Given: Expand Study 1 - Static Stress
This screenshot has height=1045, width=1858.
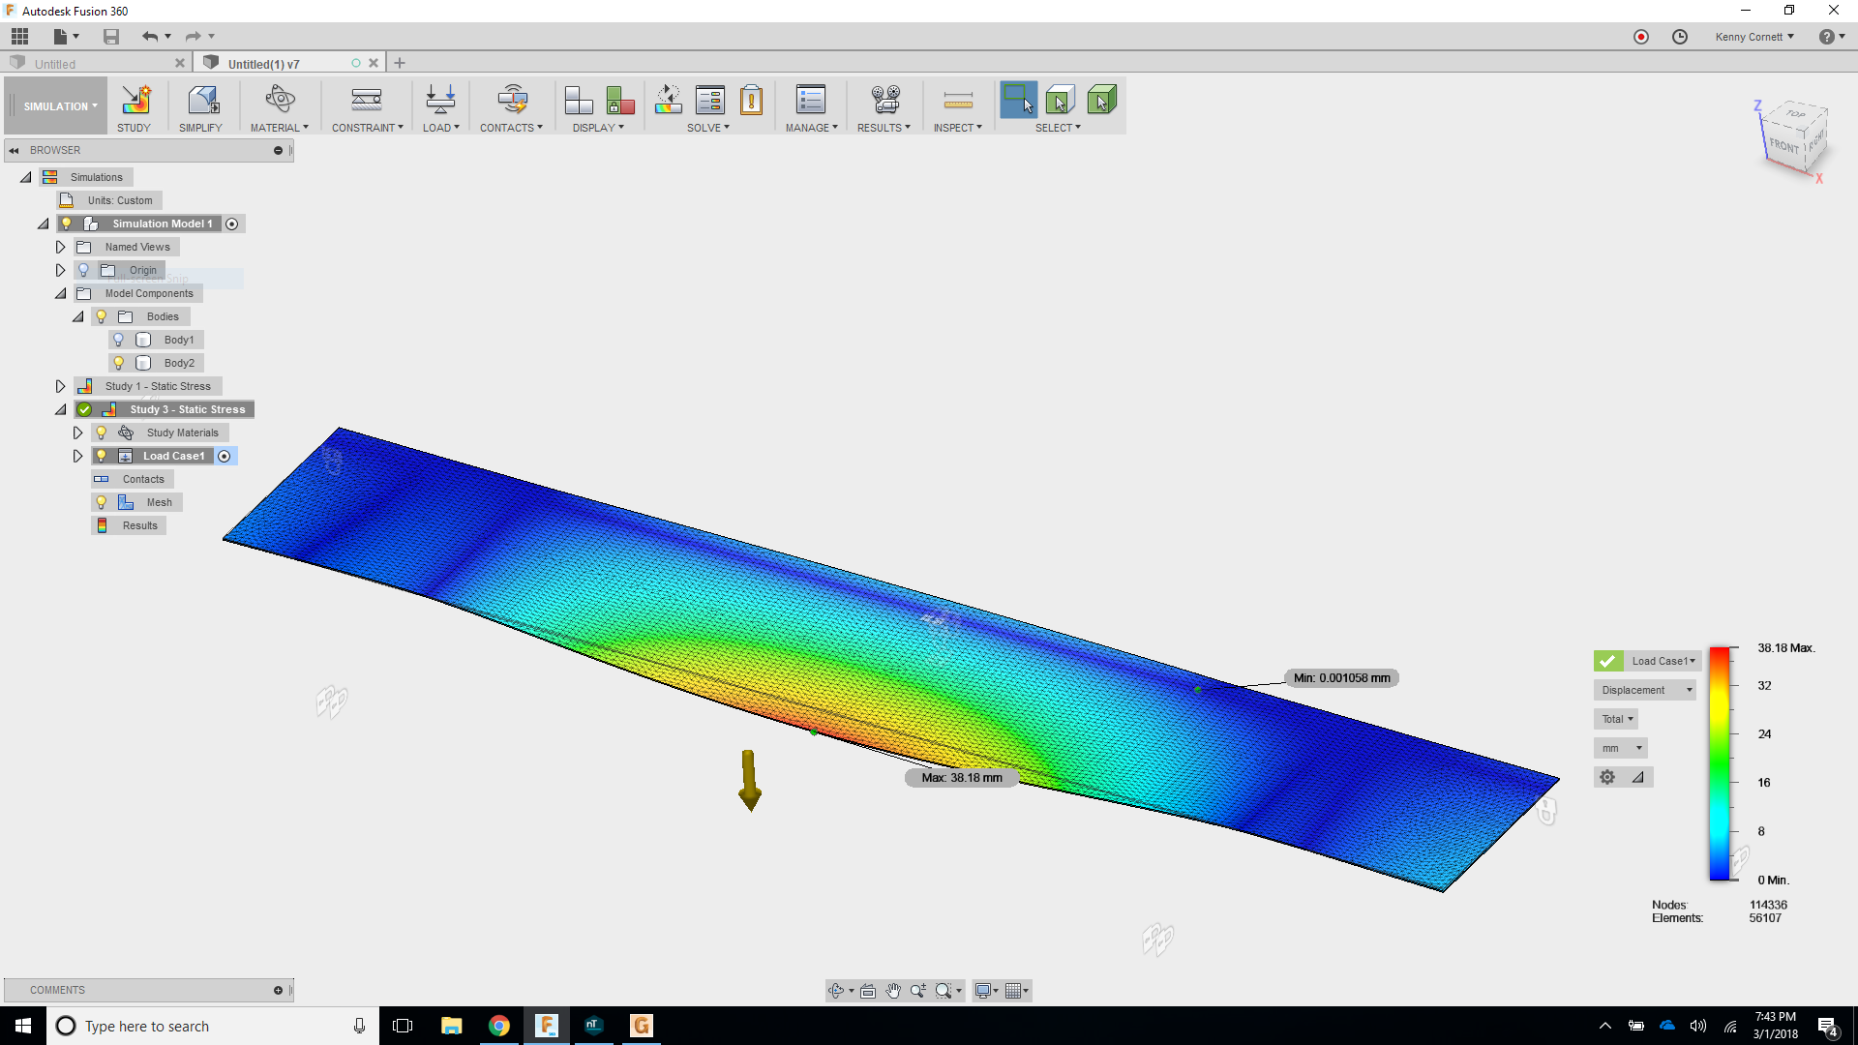Looking at the screenshot, I should (60, 385).
